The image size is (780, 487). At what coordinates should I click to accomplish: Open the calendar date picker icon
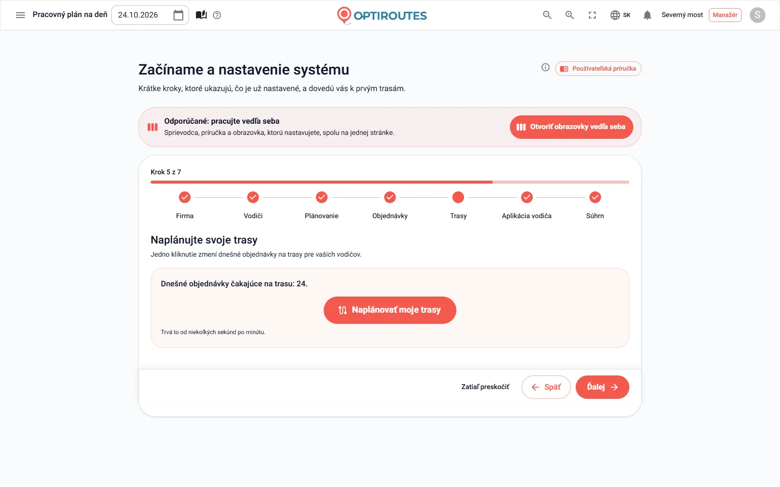click(x=178, y=15)
